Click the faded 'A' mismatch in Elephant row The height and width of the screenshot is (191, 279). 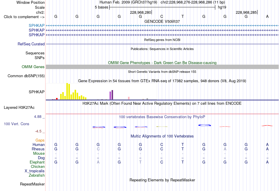pyautogui.click(x=98, y=162)
